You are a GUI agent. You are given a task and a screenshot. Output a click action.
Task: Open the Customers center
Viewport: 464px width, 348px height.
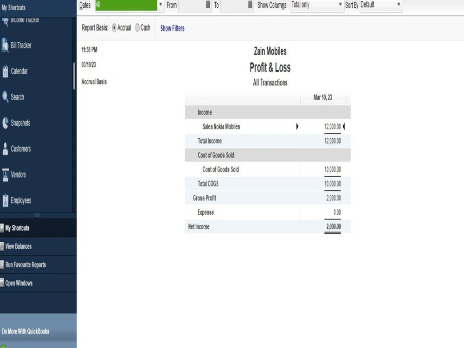[x=21, y=148]
